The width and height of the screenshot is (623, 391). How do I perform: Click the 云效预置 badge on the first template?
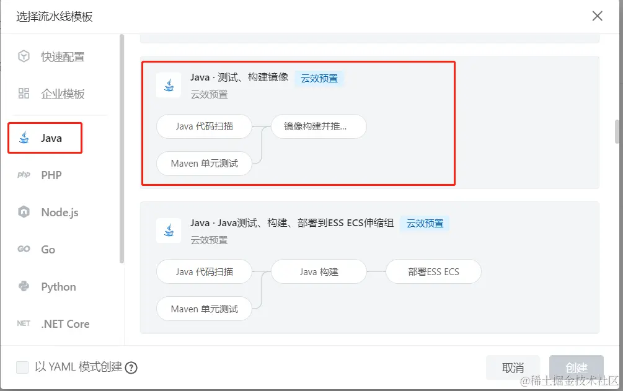click(x=319, y=78)
